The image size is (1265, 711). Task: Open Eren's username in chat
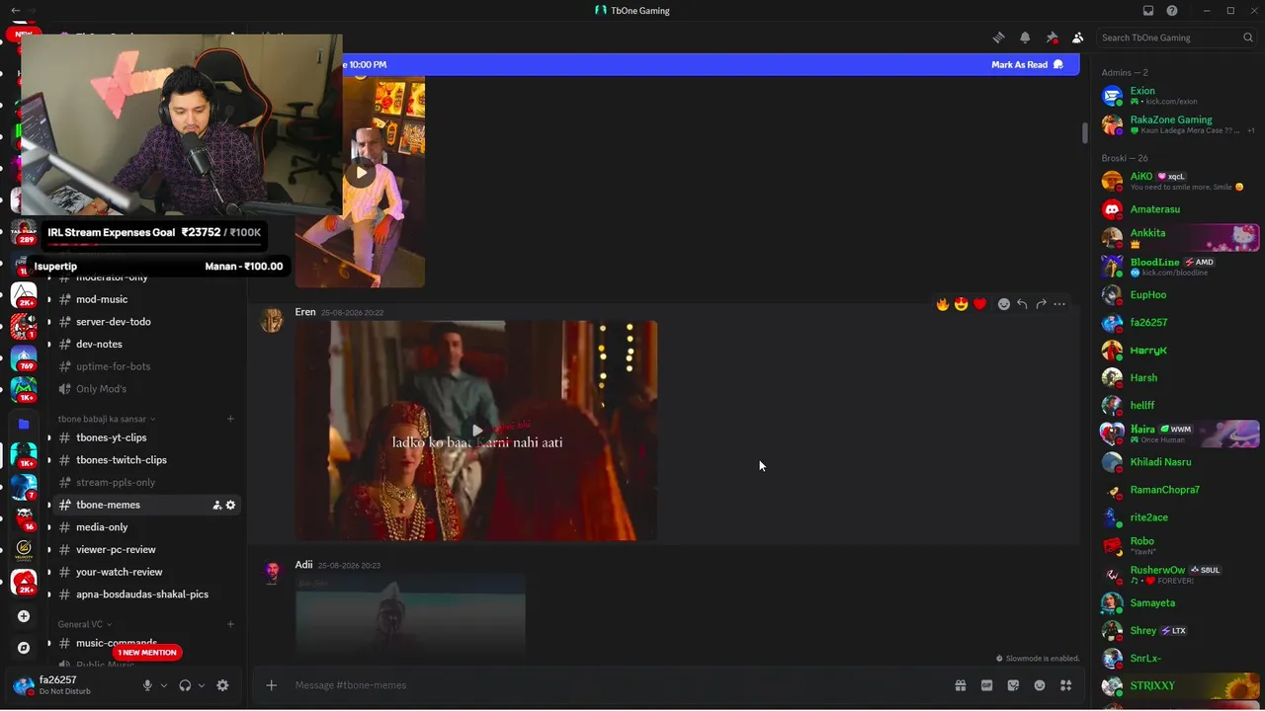point(305,312)
